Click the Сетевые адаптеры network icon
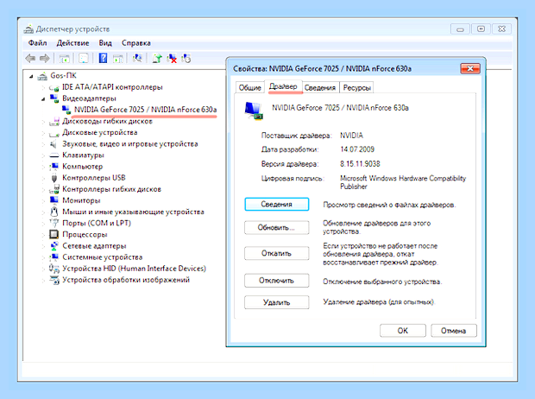535x399 pixels. 54,245
